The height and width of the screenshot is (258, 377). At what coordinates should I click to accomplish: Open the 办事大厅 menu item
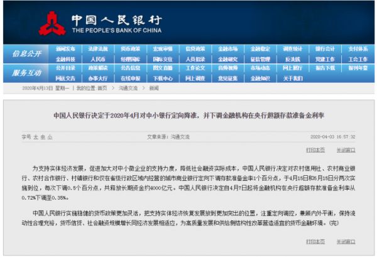(98, 78)
